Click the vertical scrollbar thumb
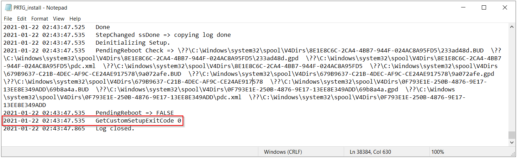Viewport: 517px width, 158px height. point(512,135)
